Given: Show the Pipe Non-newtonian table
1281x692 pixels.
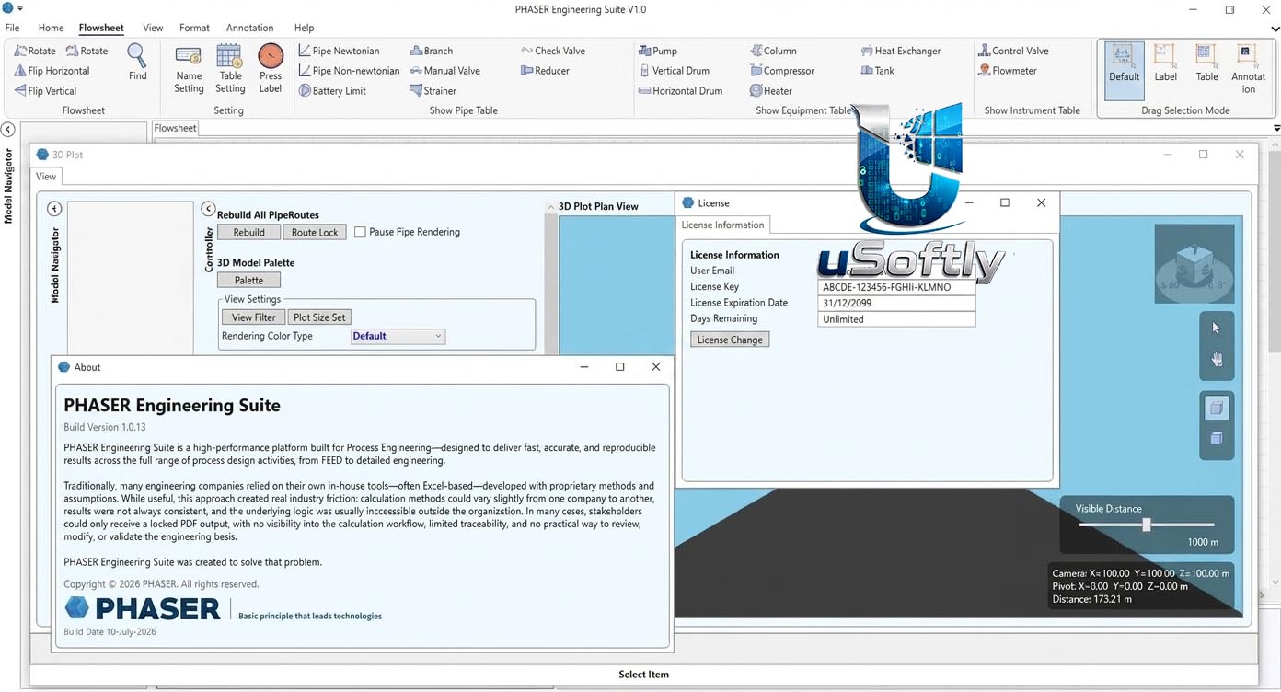Looking at the screenshot, I should coord(349,71).
